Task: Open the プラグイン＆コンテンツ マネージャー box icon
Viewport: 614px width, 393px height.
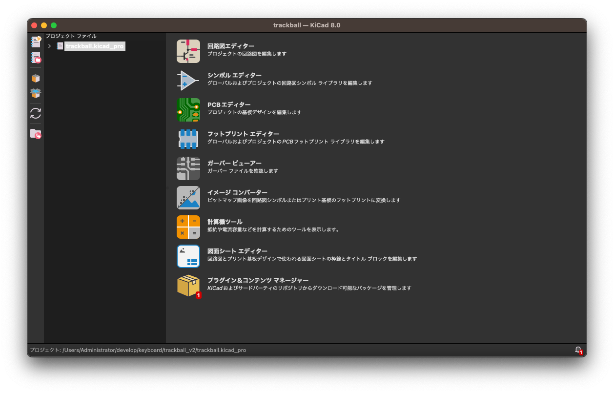Action: pyautogui.click(x=188, y=286)
